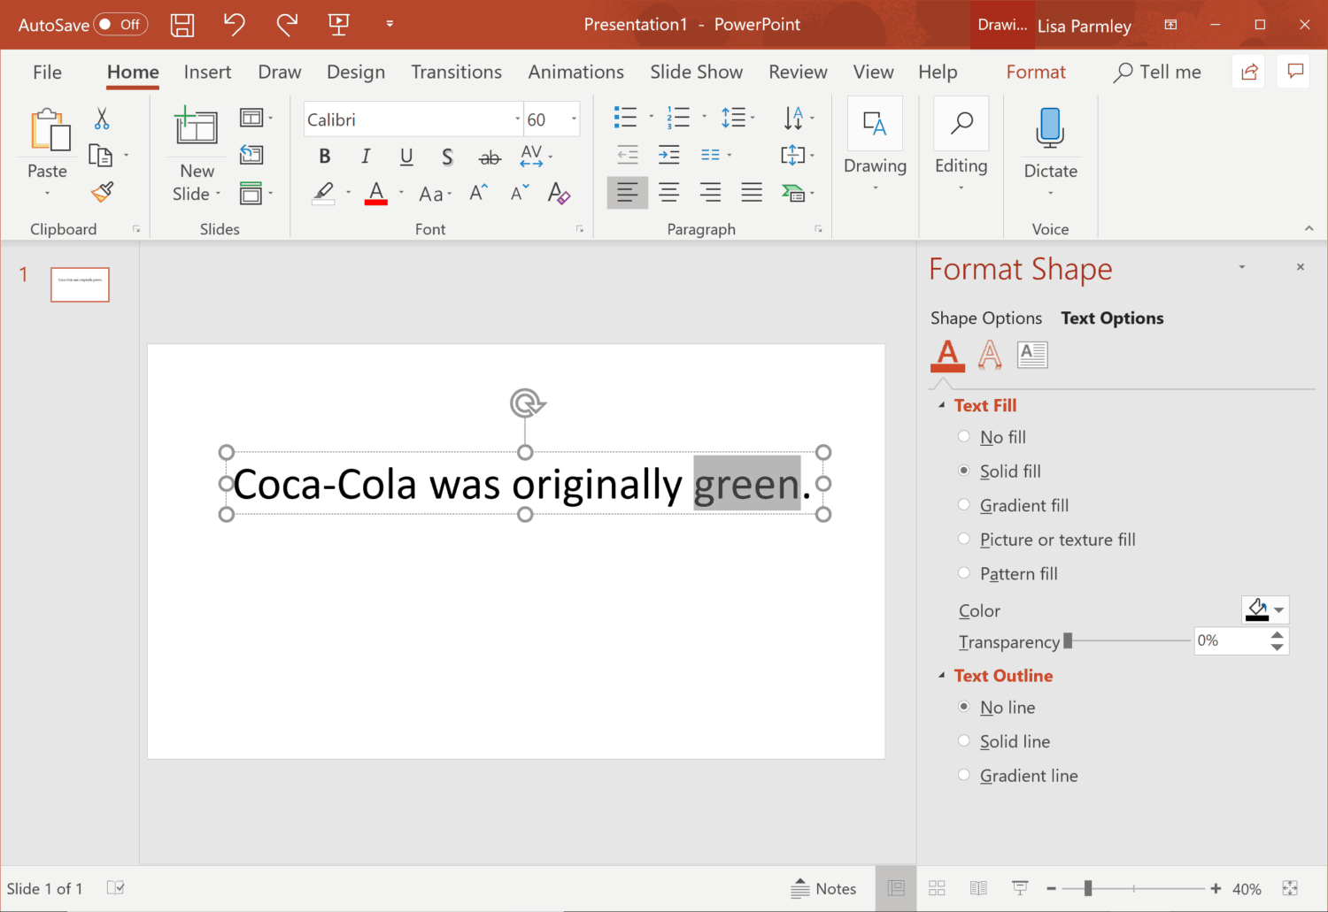Select the Gradient fill radio button
This screenshot has height=912, width=1328.
[964, 505]
